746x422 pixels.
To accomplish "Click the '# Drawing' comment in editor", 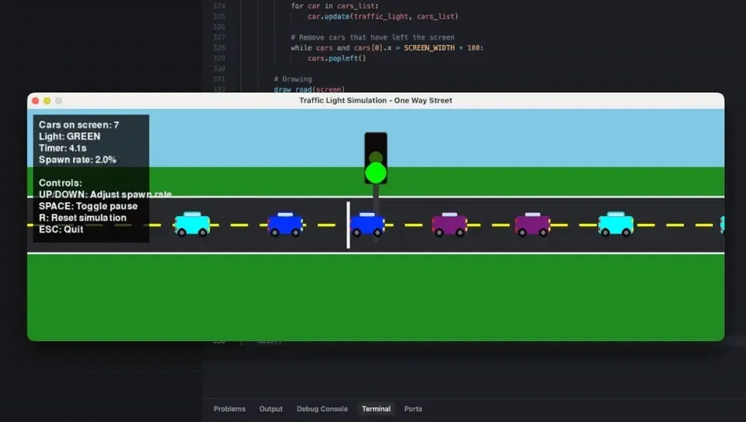I will click(293, 79).
